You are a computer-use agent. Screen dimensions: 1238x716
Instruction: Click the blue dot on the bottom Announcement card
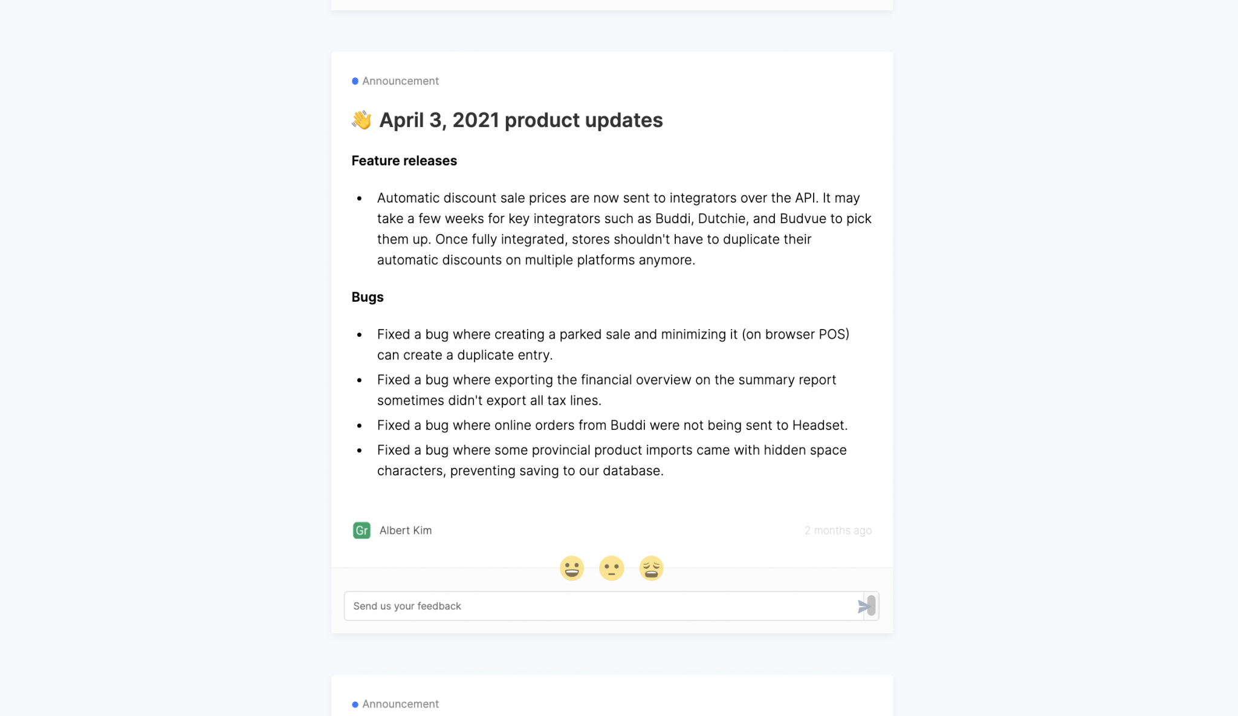tap(354, 704)
